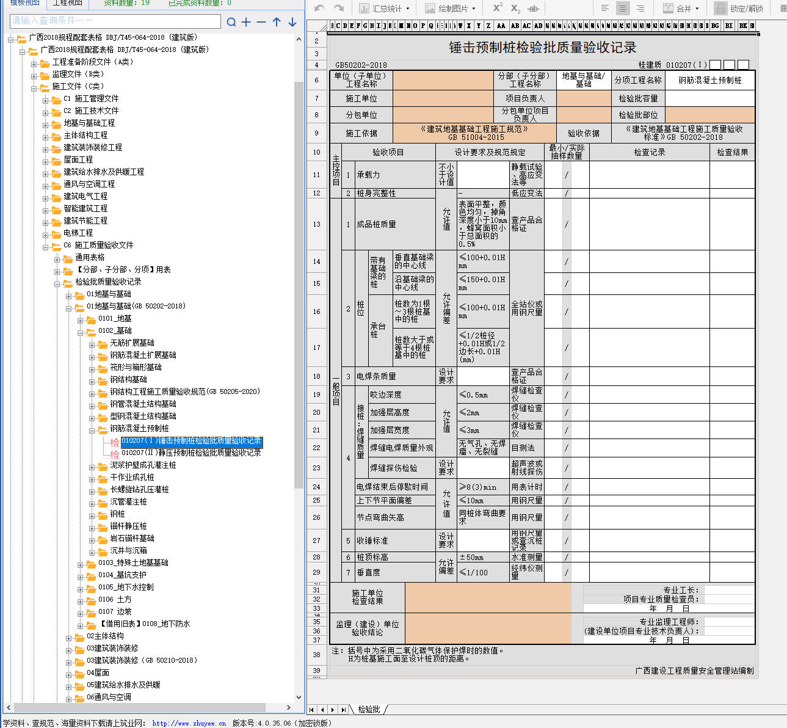Select 通用表格 tree item
787x728 pixels.
pyautogui.click(x=90, y=258)
